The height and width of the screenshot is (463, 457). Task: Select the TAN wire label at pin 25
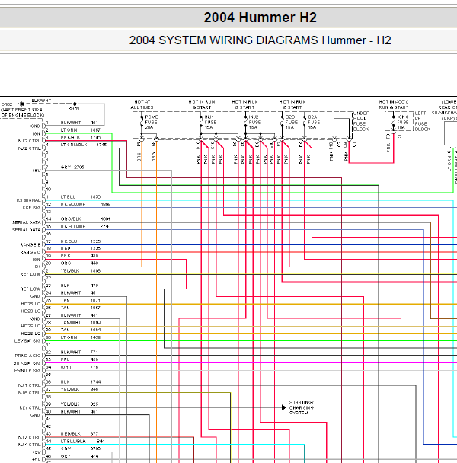pos(65,300)
